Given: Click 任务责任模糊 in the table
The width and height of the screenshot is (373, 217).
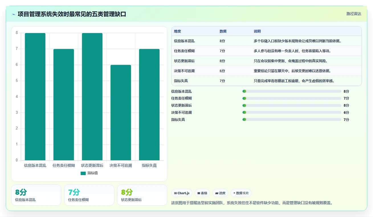Looking at the screenshot, I should coord(184,51).
